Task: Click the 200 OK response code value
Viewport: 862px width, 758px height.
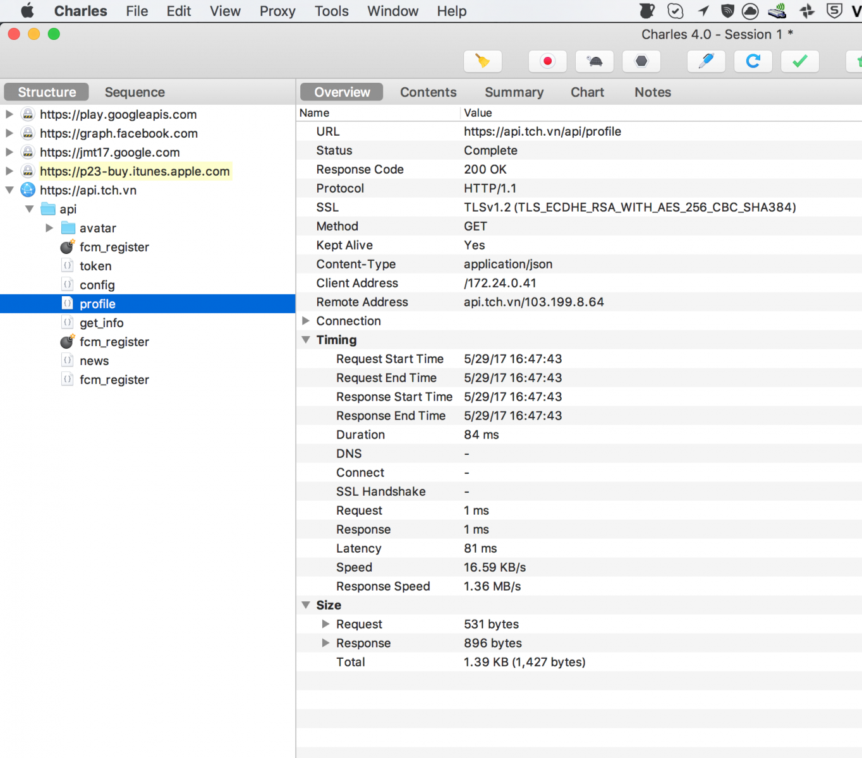Action: (485, 169)
